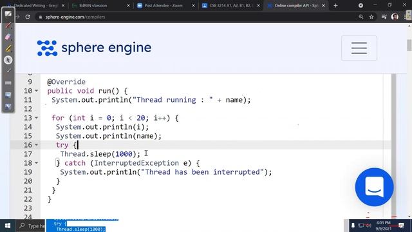Collapse the catch block fold at line 18

[37, 163]
